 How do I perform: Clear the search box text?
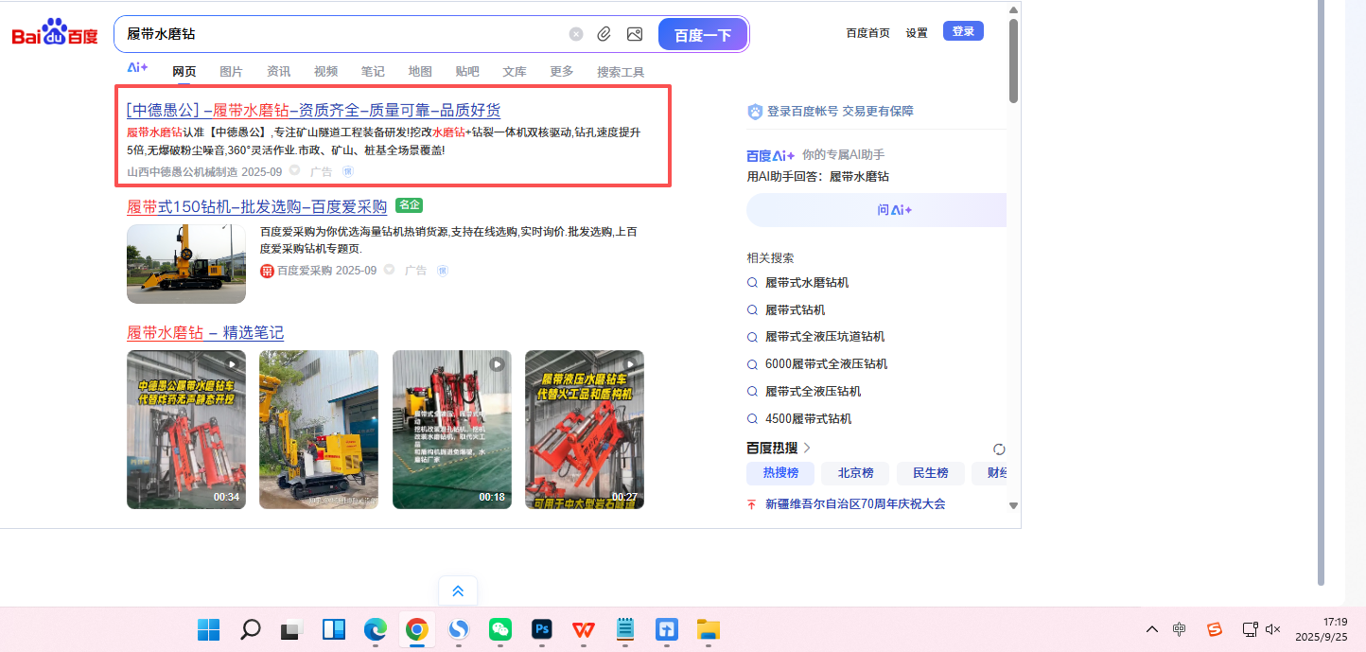[576, 34]
